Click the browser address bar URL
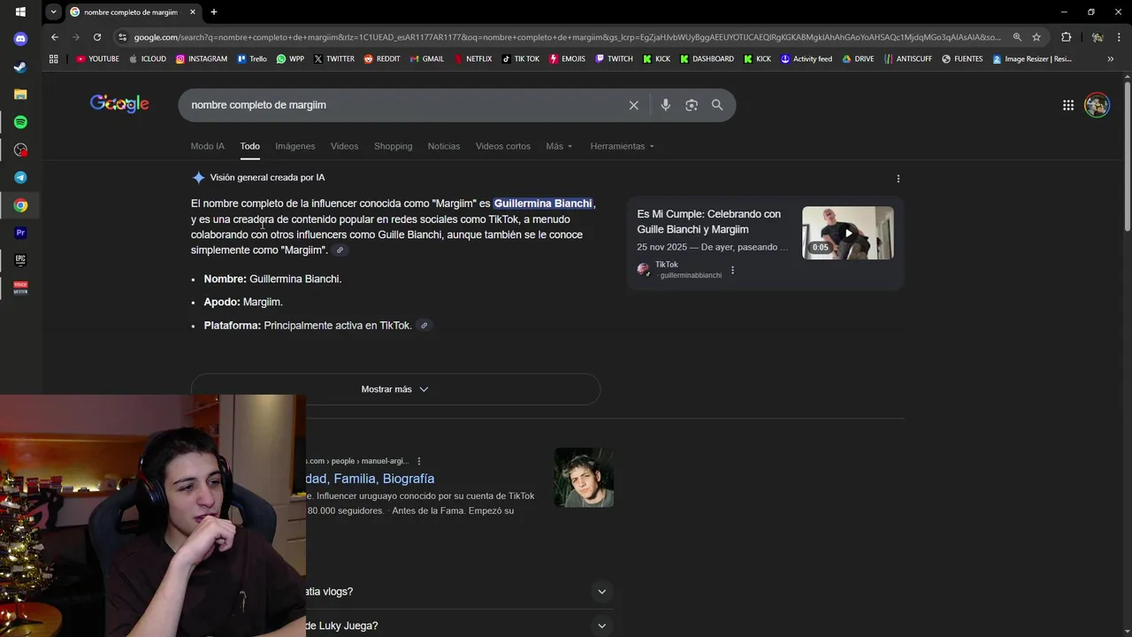The height and width of the screenshot is (637, 1132). pos(567,37)
